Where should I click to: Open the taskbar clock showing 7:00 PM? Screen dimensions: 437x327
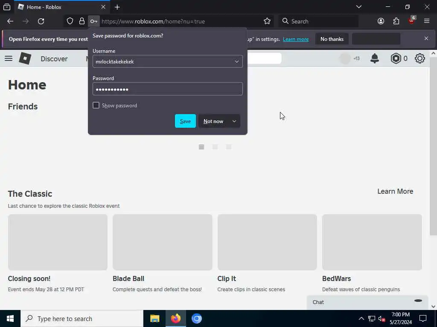(x=400, y=318)
